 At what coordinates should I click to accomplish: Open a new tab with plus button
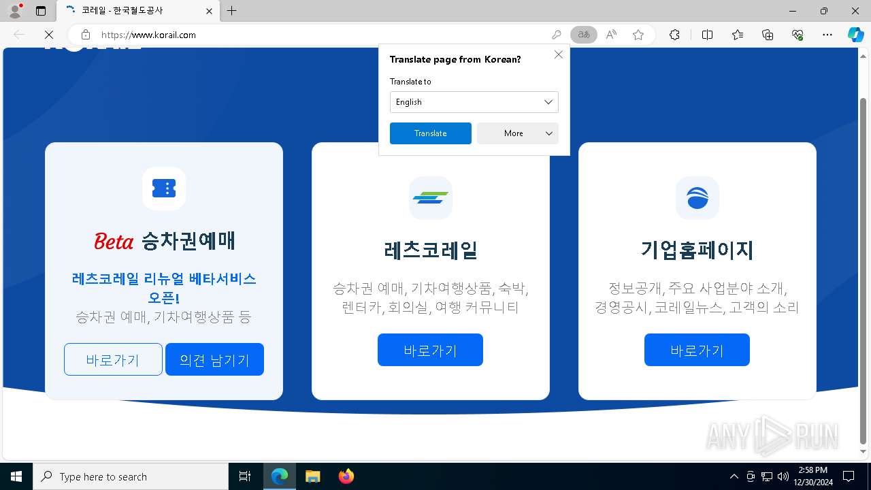[232, 11]
